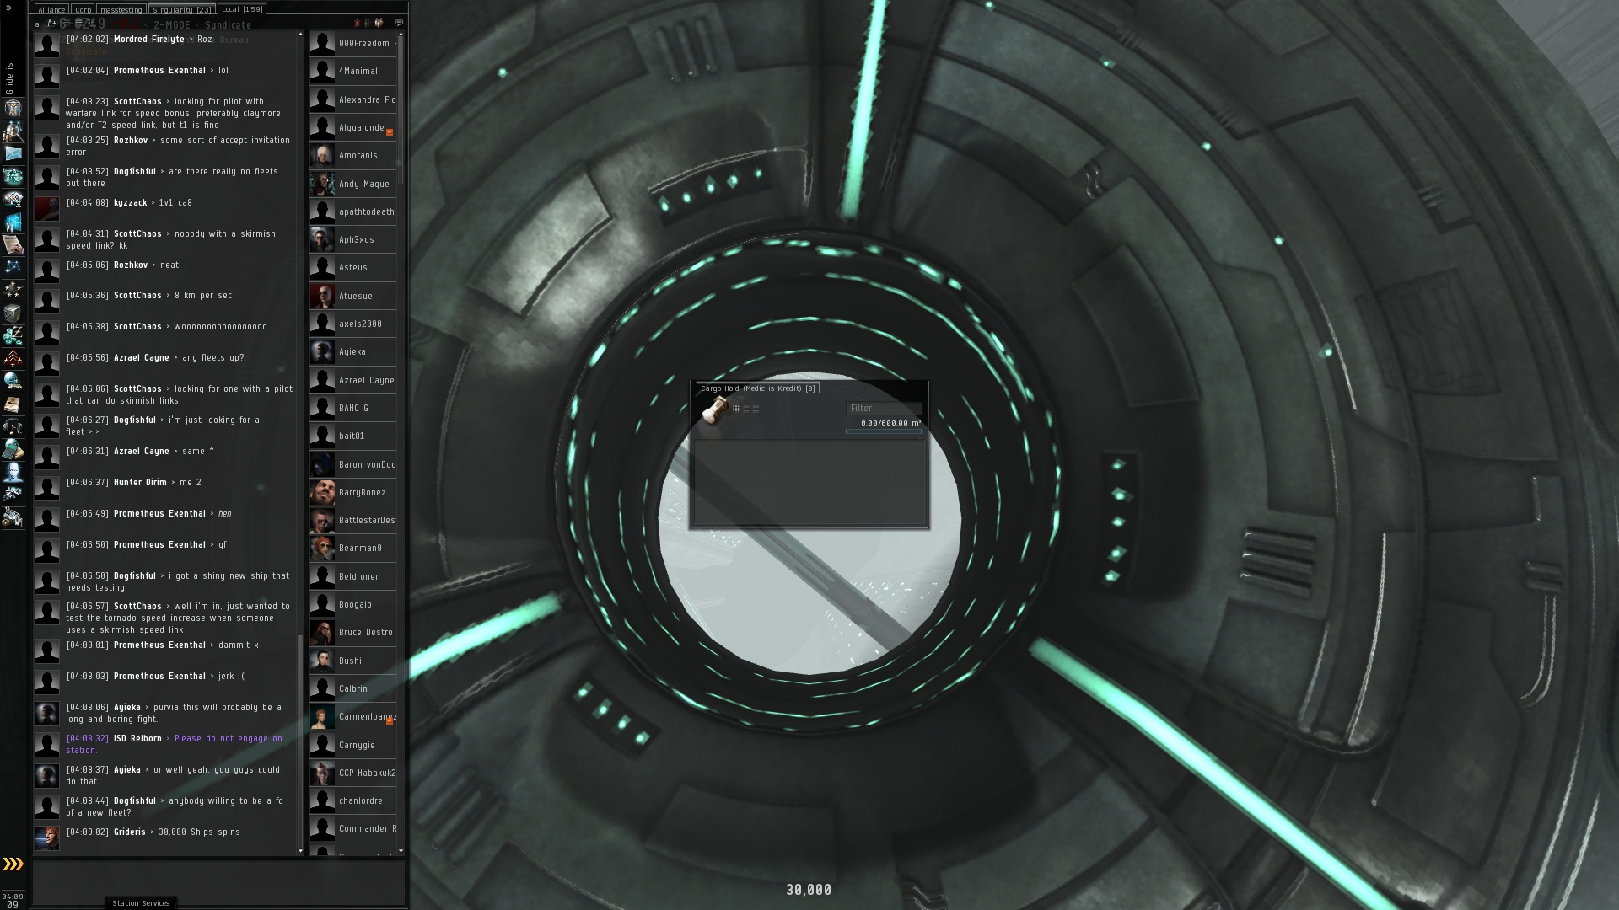Click the cargo capacity bar
The width and height of the screenshot is (1619, 910).
click(x=883, y=431)
